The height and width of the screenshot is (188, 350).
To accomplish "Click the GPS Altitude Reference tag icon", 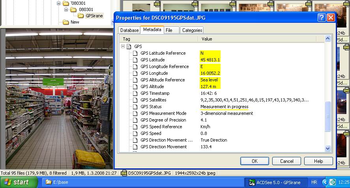I will [x=135, y=80].
